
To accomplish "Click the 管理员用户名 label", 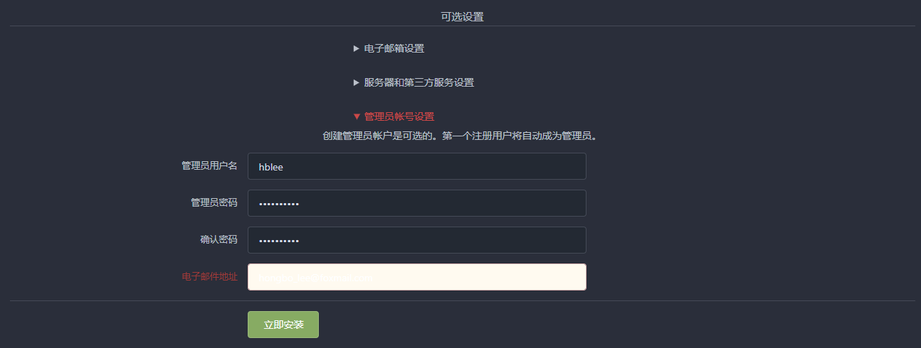I will [210, 166].
